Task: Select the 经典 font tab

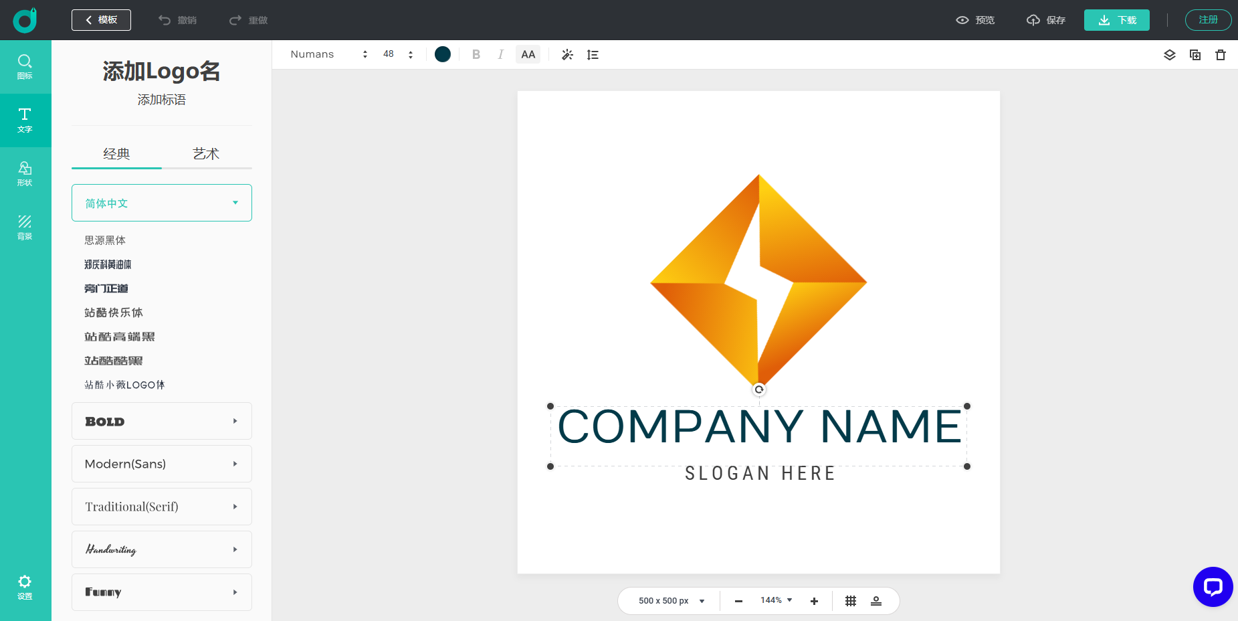Action: pos(116,154)
